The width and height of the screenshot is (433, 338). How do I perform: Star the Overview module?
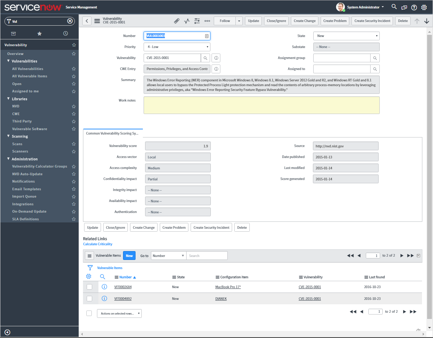pyautogui.click(x=74, y=54)
